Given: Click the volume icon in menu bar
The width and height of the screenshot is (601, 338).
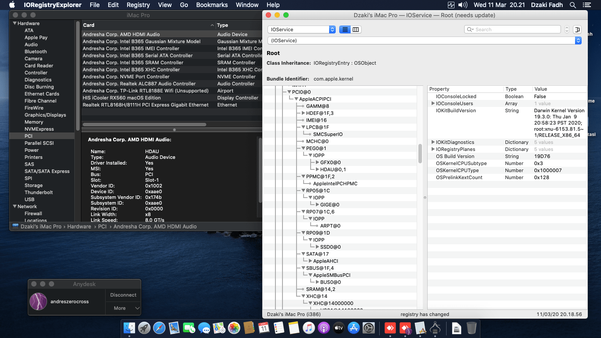Looking at the screenshot, I should [x=462, y=5].
